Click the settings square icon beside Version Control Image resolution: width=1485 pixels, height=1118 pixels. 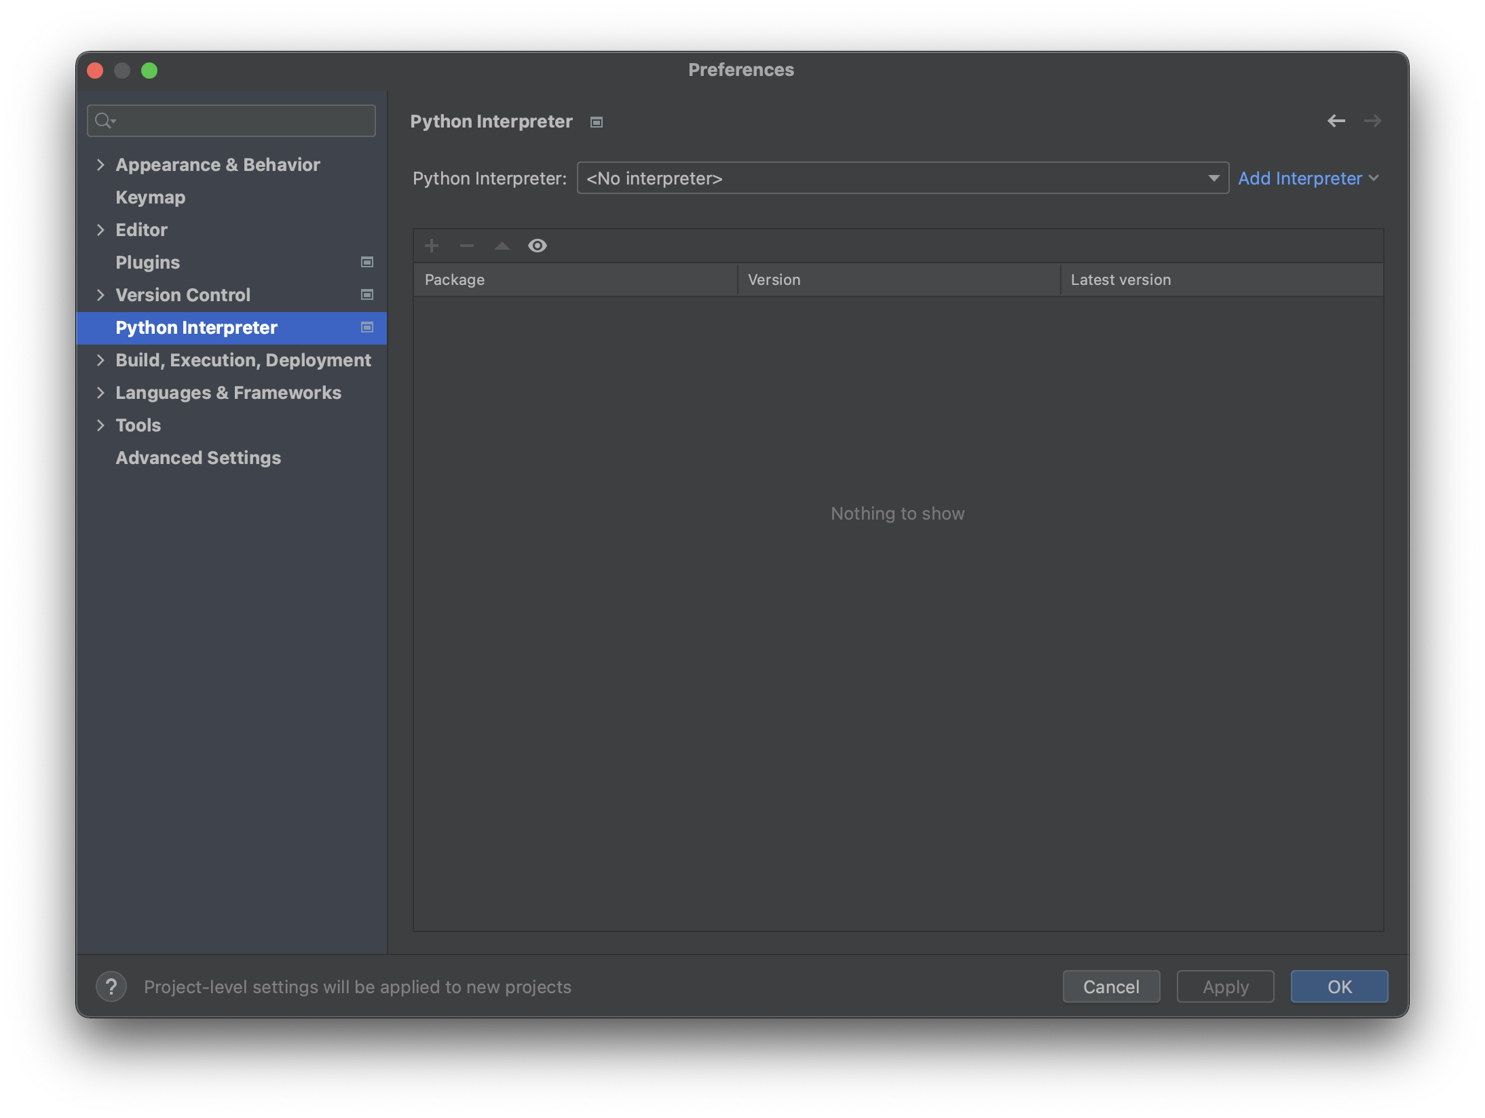[366, 294]
